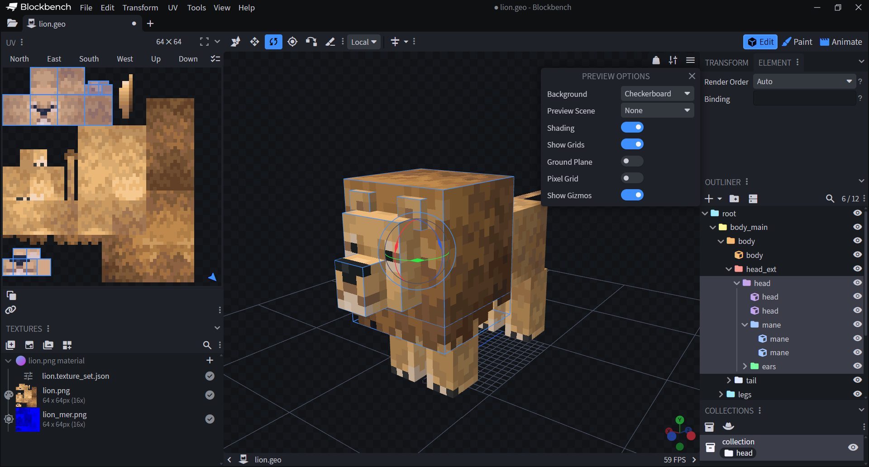Add a new cube via Outliner plus icon

click(710, 198)
